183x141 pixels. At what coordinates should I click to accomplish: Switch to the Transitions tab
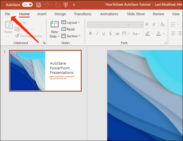click(x=83, y=14)
